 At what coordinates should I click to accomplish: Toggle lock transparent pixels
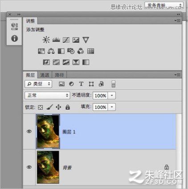[41, 107]
